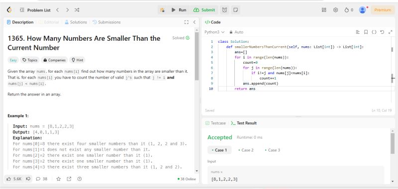
Task: Click the Easy difficulty badge
Action: coord(13,60)
